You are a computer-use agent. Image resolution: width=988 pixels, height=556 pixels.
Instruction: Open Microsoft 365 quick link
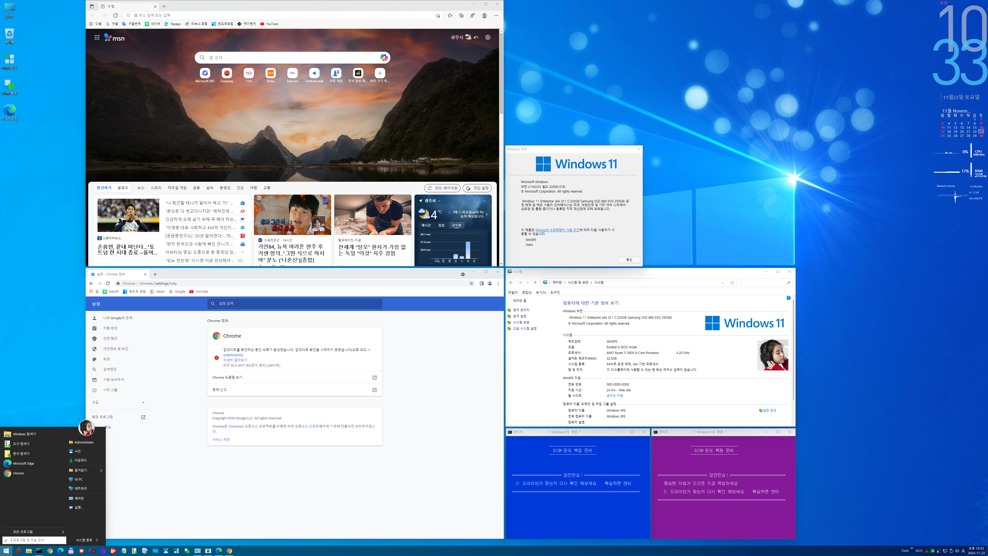point(205,75)
